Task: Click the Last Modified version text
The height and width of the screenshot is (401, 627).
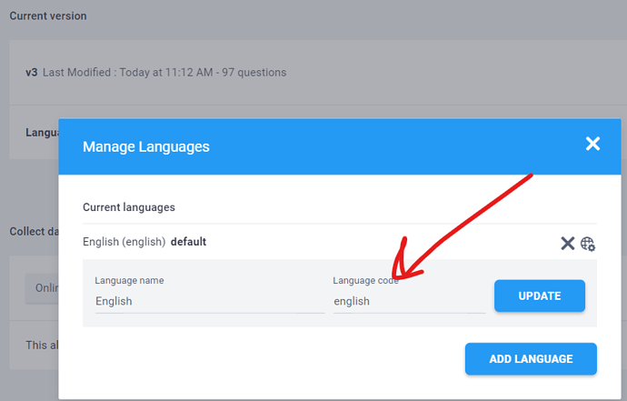Action: click(x=164, y=73)
